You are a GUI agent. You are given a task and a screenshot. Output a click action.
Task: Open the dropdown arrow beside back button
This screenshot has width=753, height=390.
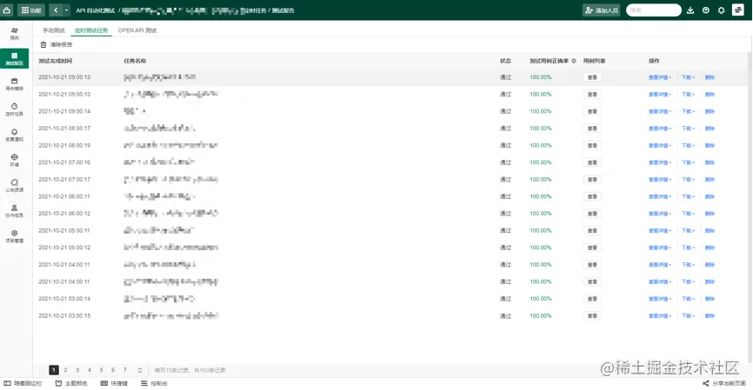pyautogui.click(x=66, y=10)
